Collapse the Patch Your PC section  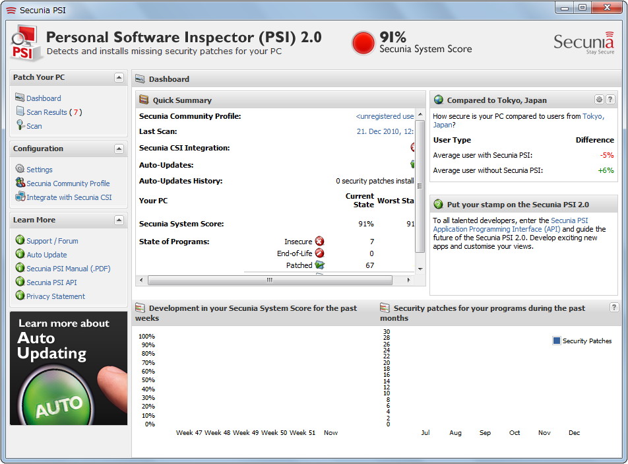[x=119, y=77]
